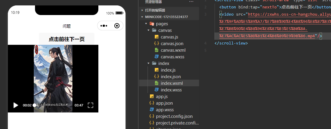
Task: Open canvas.js file
Action: coord(169,37)
